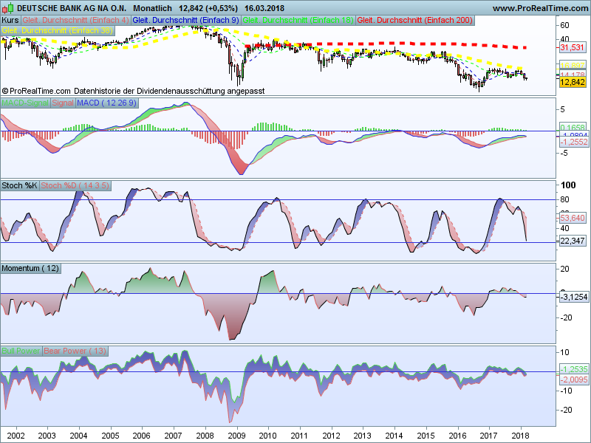The width and height of the screenshot is (591, 443).
Task: Select the Kurs indicator label
Action: [x=10, y=21]
